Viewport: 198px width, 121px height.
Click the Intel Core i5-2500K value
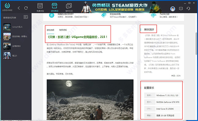coord(165,109)
